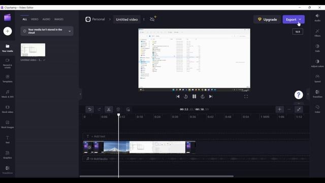
Task: Click the 0:24 mark on timeline ruler
Action: tap(157, 117)
